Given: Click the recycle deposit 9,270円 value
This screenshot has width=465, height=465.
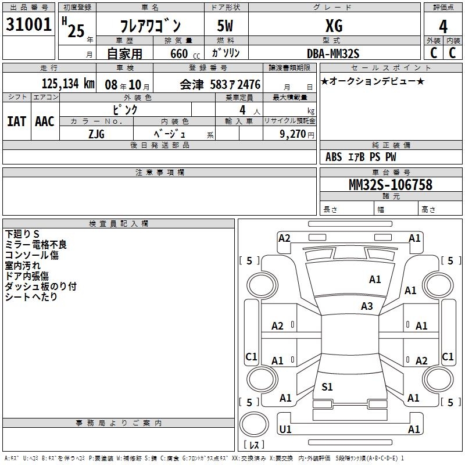Looking at the screenshot, I should pos(297,134).
